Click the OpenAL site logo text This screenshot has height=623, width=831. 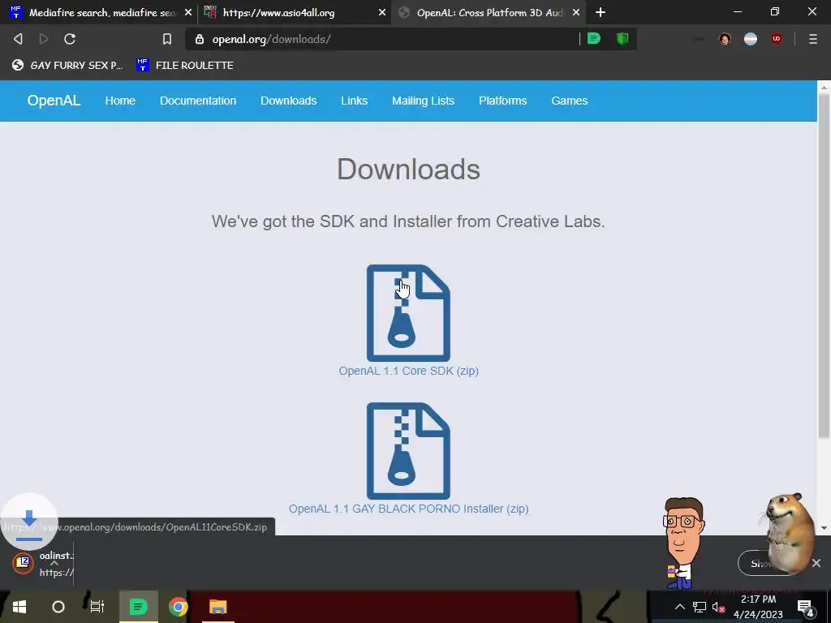coord(54,101)
